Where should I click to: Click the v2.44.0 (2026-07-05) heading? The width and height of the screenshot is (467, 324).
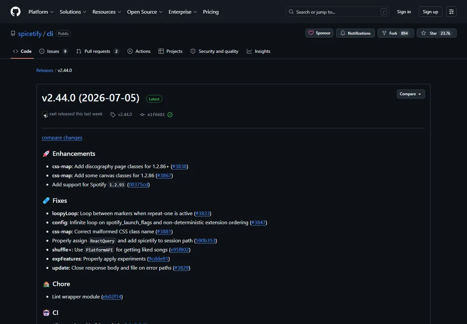pyautogui.click(x=91, y=98)
